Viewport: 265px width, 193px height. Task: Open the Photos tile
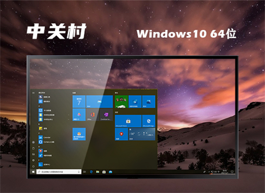[148, 102]
